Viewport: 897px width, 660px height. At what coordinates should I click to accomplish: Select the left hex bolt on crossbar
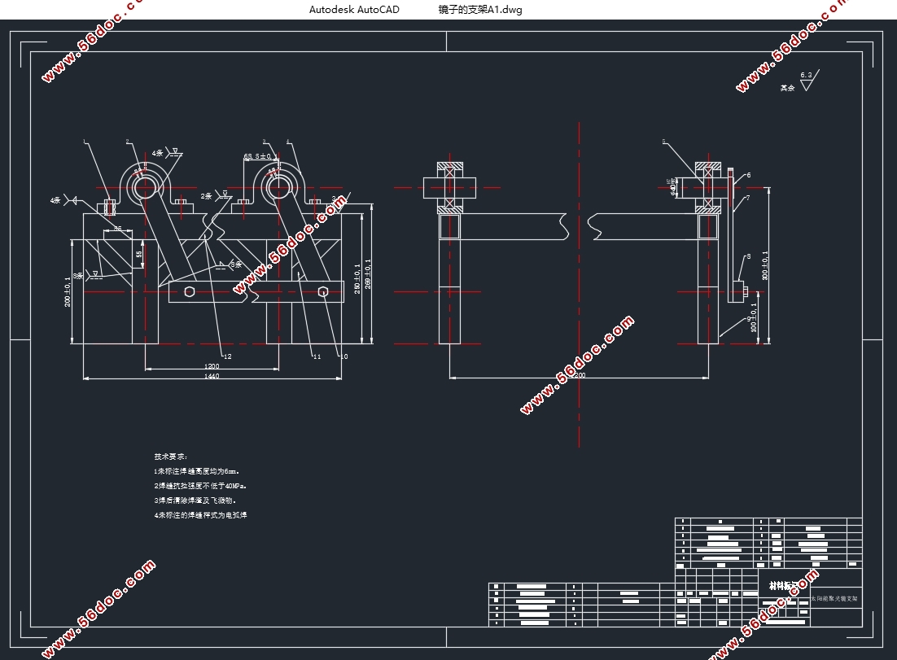[x=190, y=291]
